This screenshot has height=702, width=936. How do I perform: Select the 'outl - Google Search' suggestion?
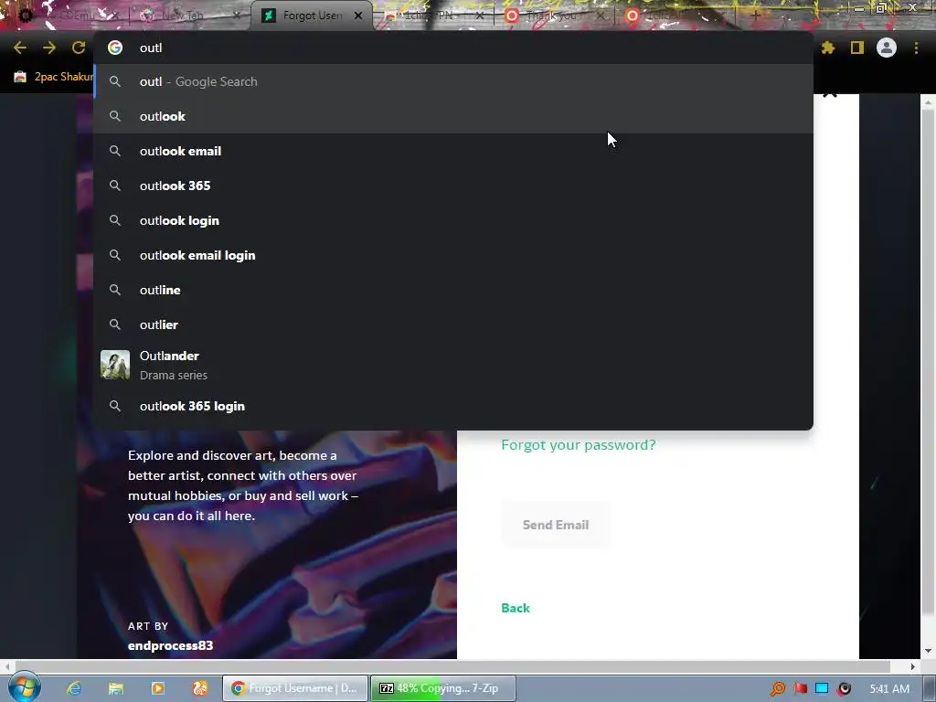pyautogui.click(x=453, y=81)
